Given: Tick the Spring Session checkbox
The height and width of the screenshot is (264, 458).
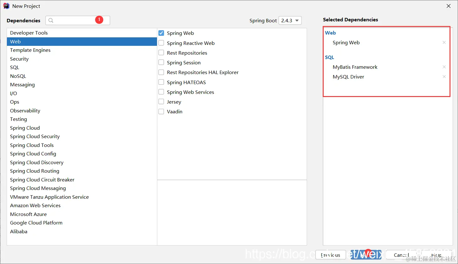Looking at the screenshot, I should click(161, 62).
